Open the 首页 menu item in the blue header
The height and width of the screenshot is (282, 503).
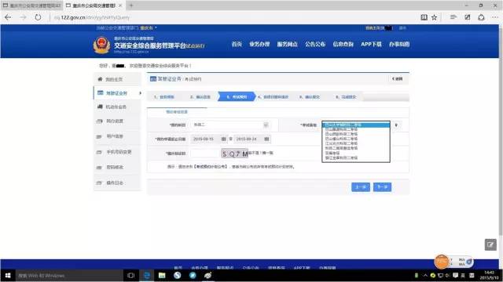(237, 44)
